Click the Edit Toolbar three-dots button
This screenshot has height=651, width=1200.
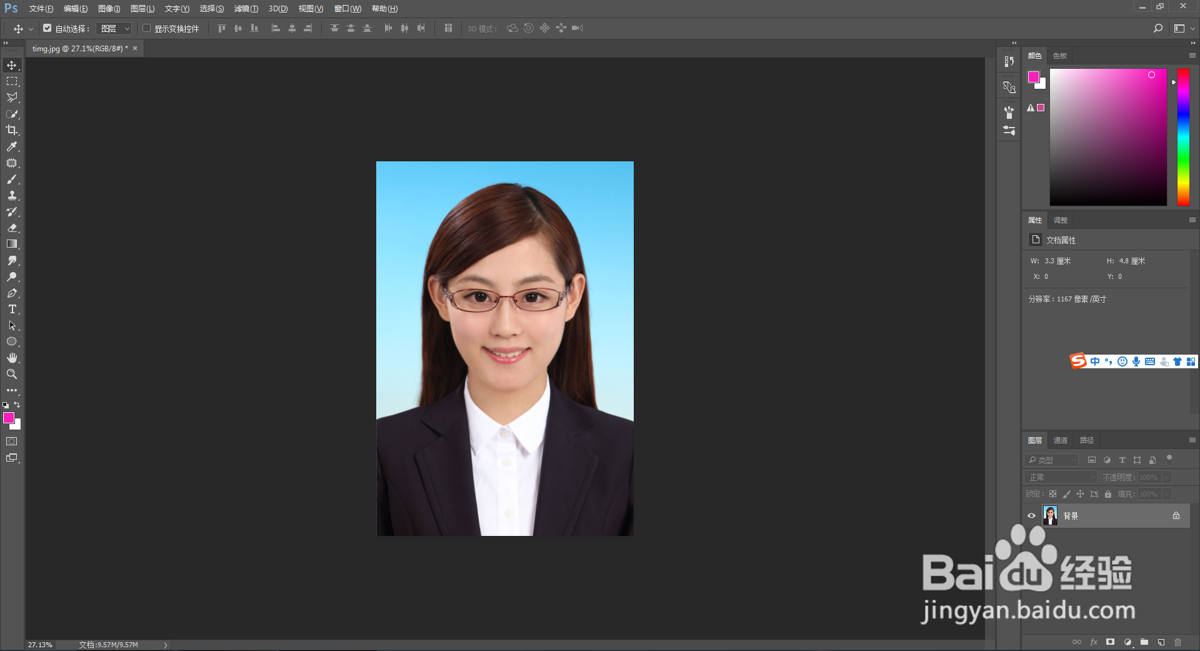(x=12, y=390)
